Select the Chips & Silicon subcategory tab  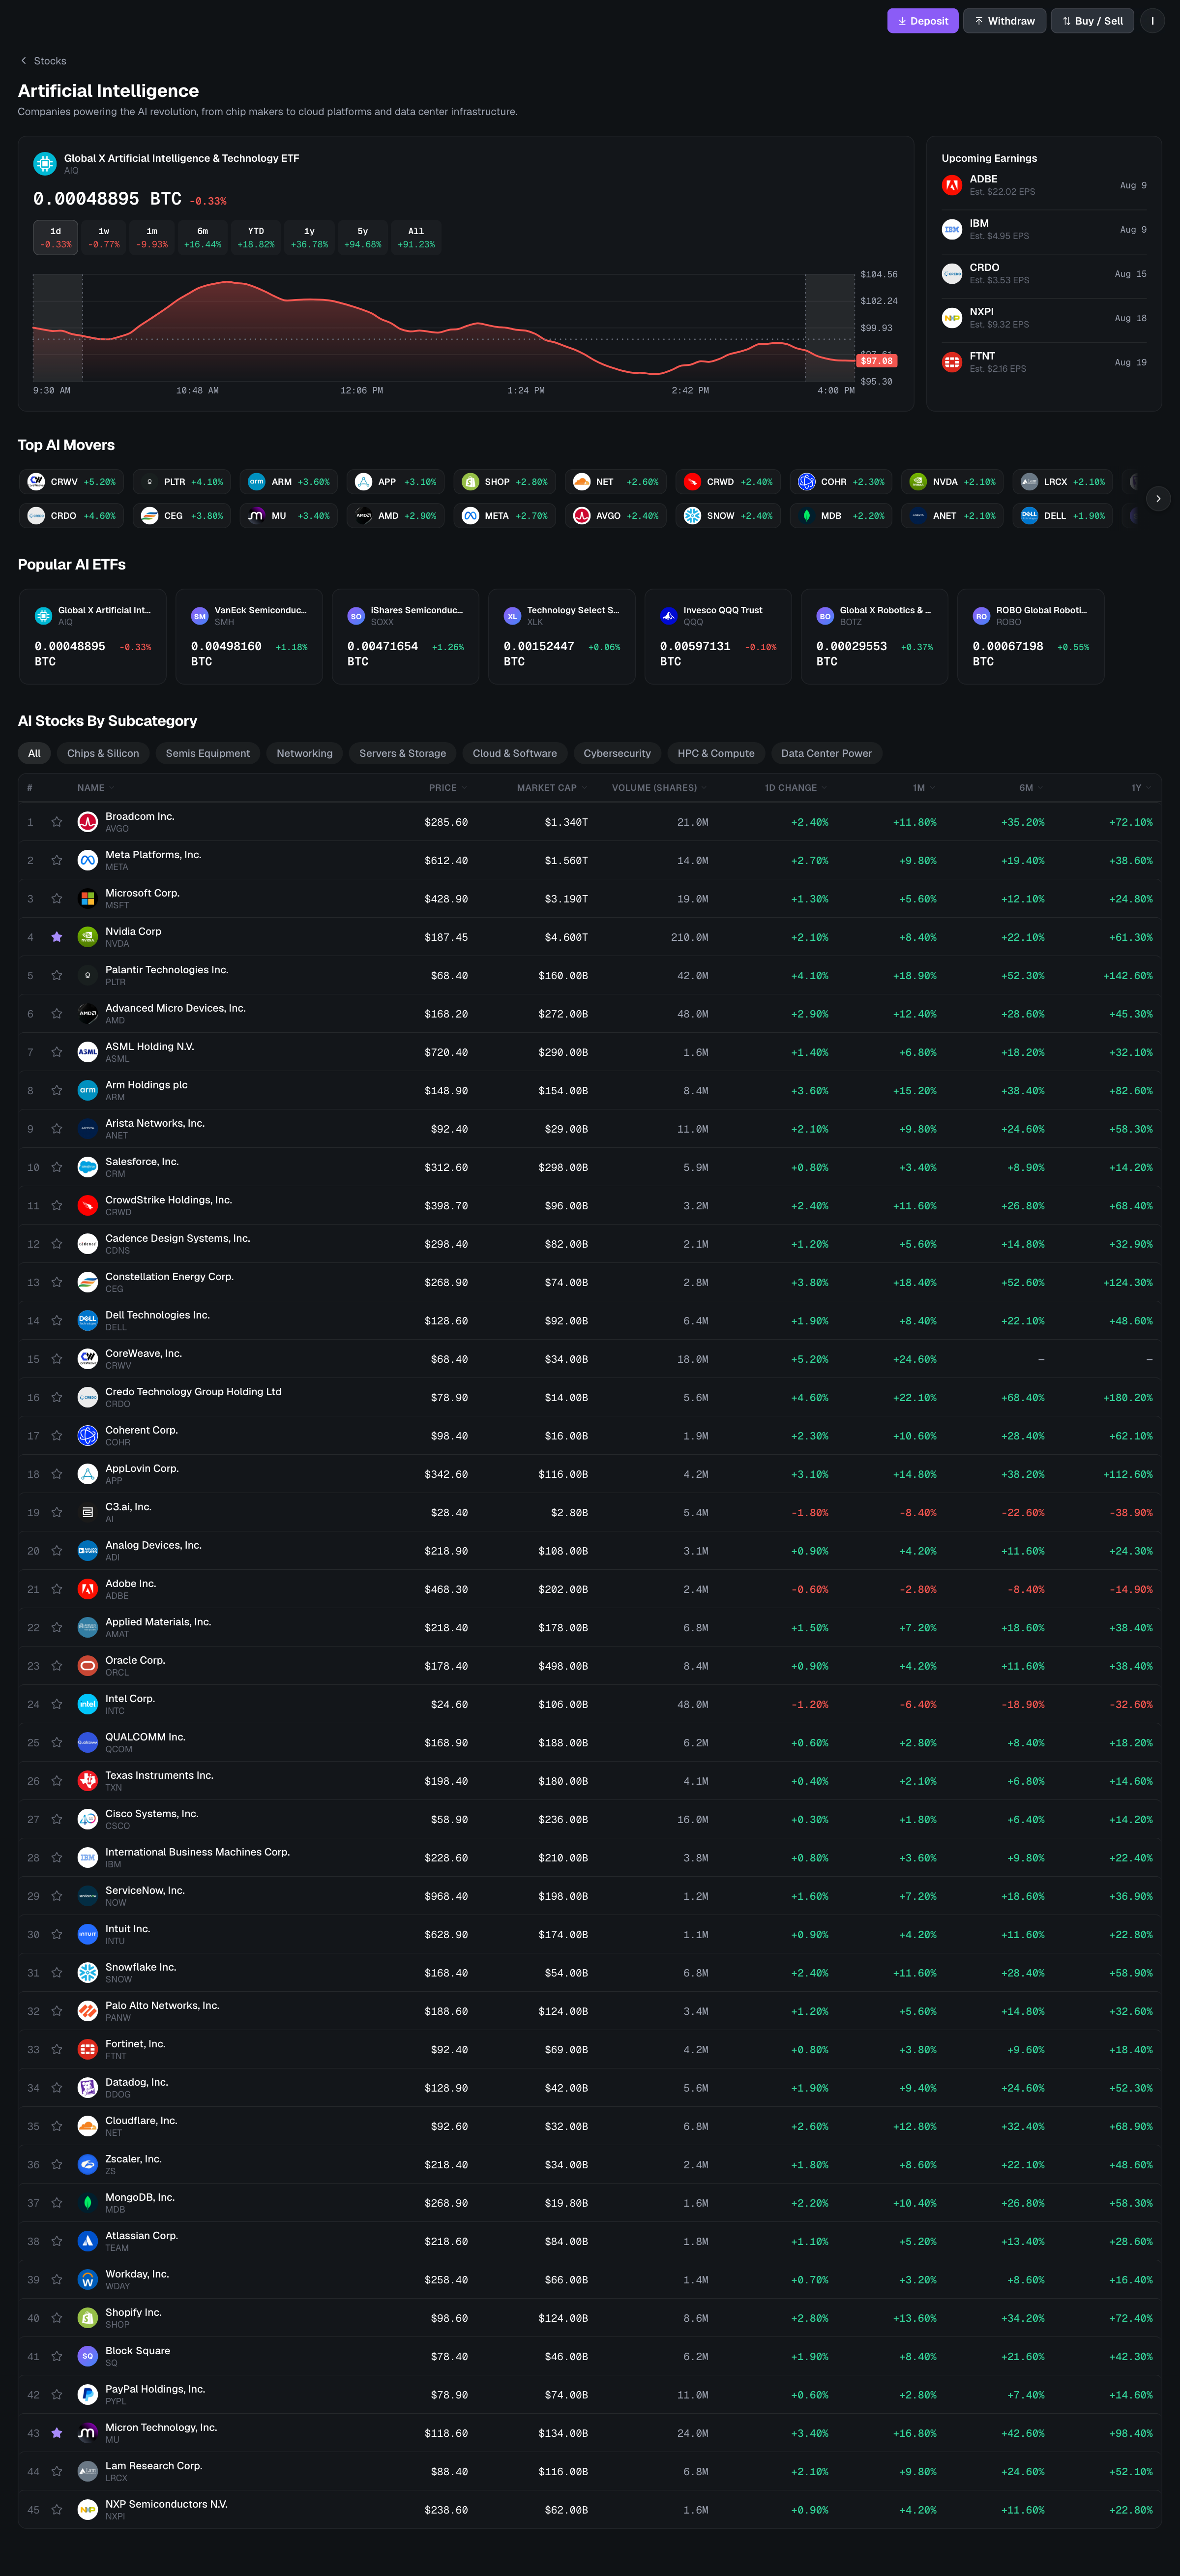[x=103, y=753]
